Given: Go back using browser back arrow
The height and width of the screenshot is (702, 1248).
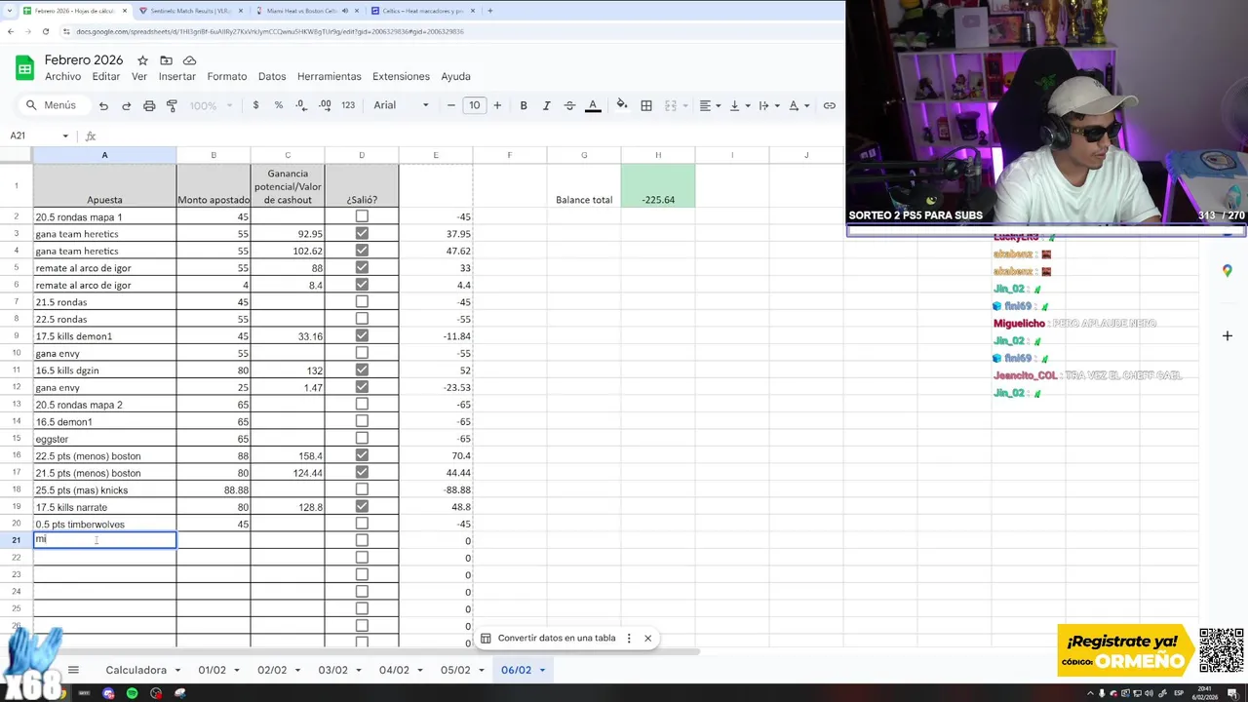Looking at the screenshot, I should (x=10, y=31).
